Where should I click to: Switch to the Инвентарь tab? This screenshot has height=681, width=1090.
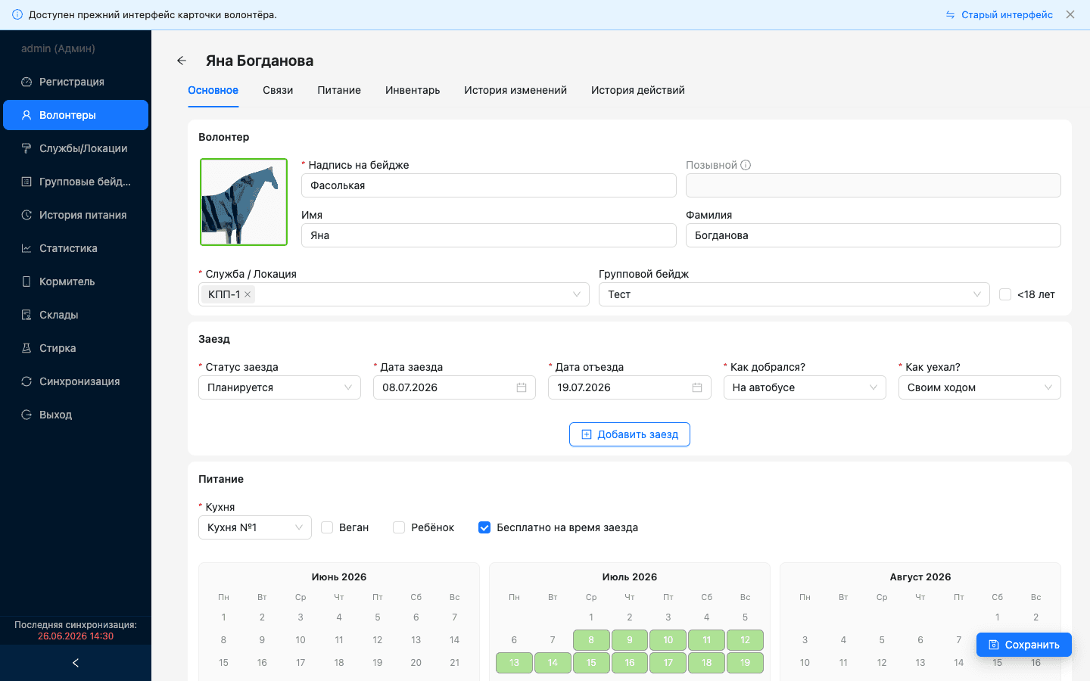413,90
